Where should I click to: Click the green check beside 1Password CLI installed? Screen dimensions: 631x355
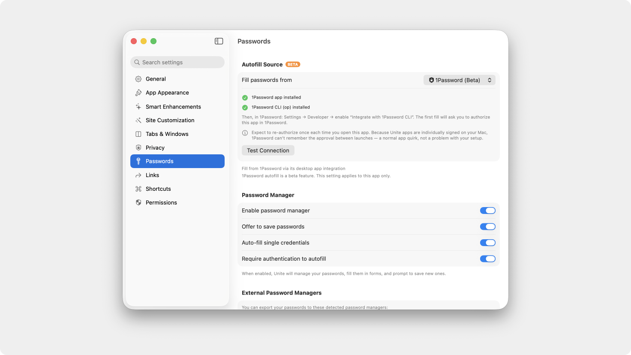(245, 108)
